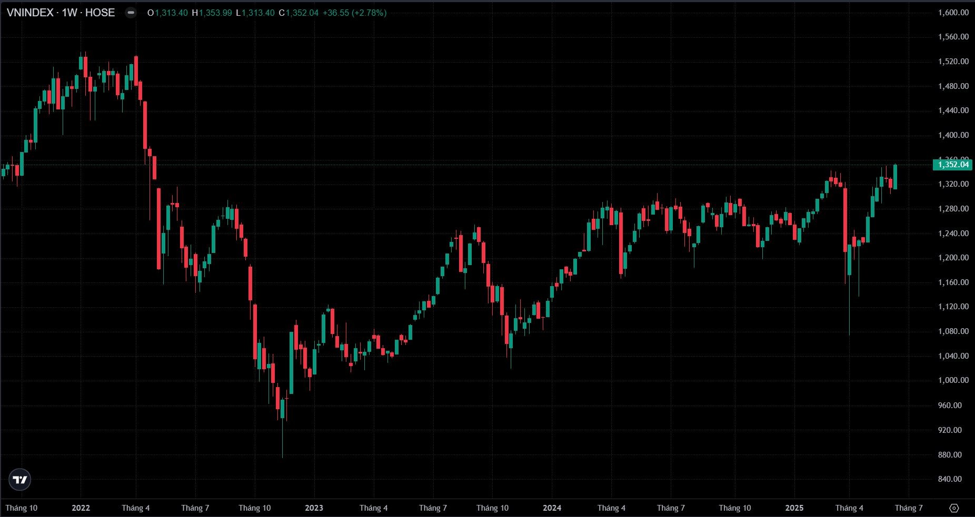Click the 1,320.00 price axis label
Image resolution: width=975 pixels, height=517 pixels.
point(953,184)
